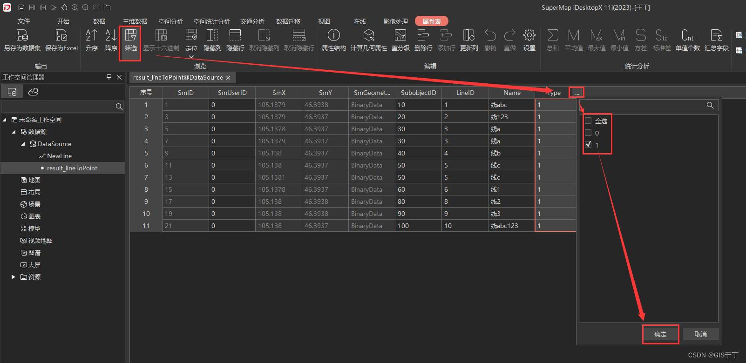Screen dimensions: 746x363
Task: Open Type column filter button
Action: click(577, 93)
